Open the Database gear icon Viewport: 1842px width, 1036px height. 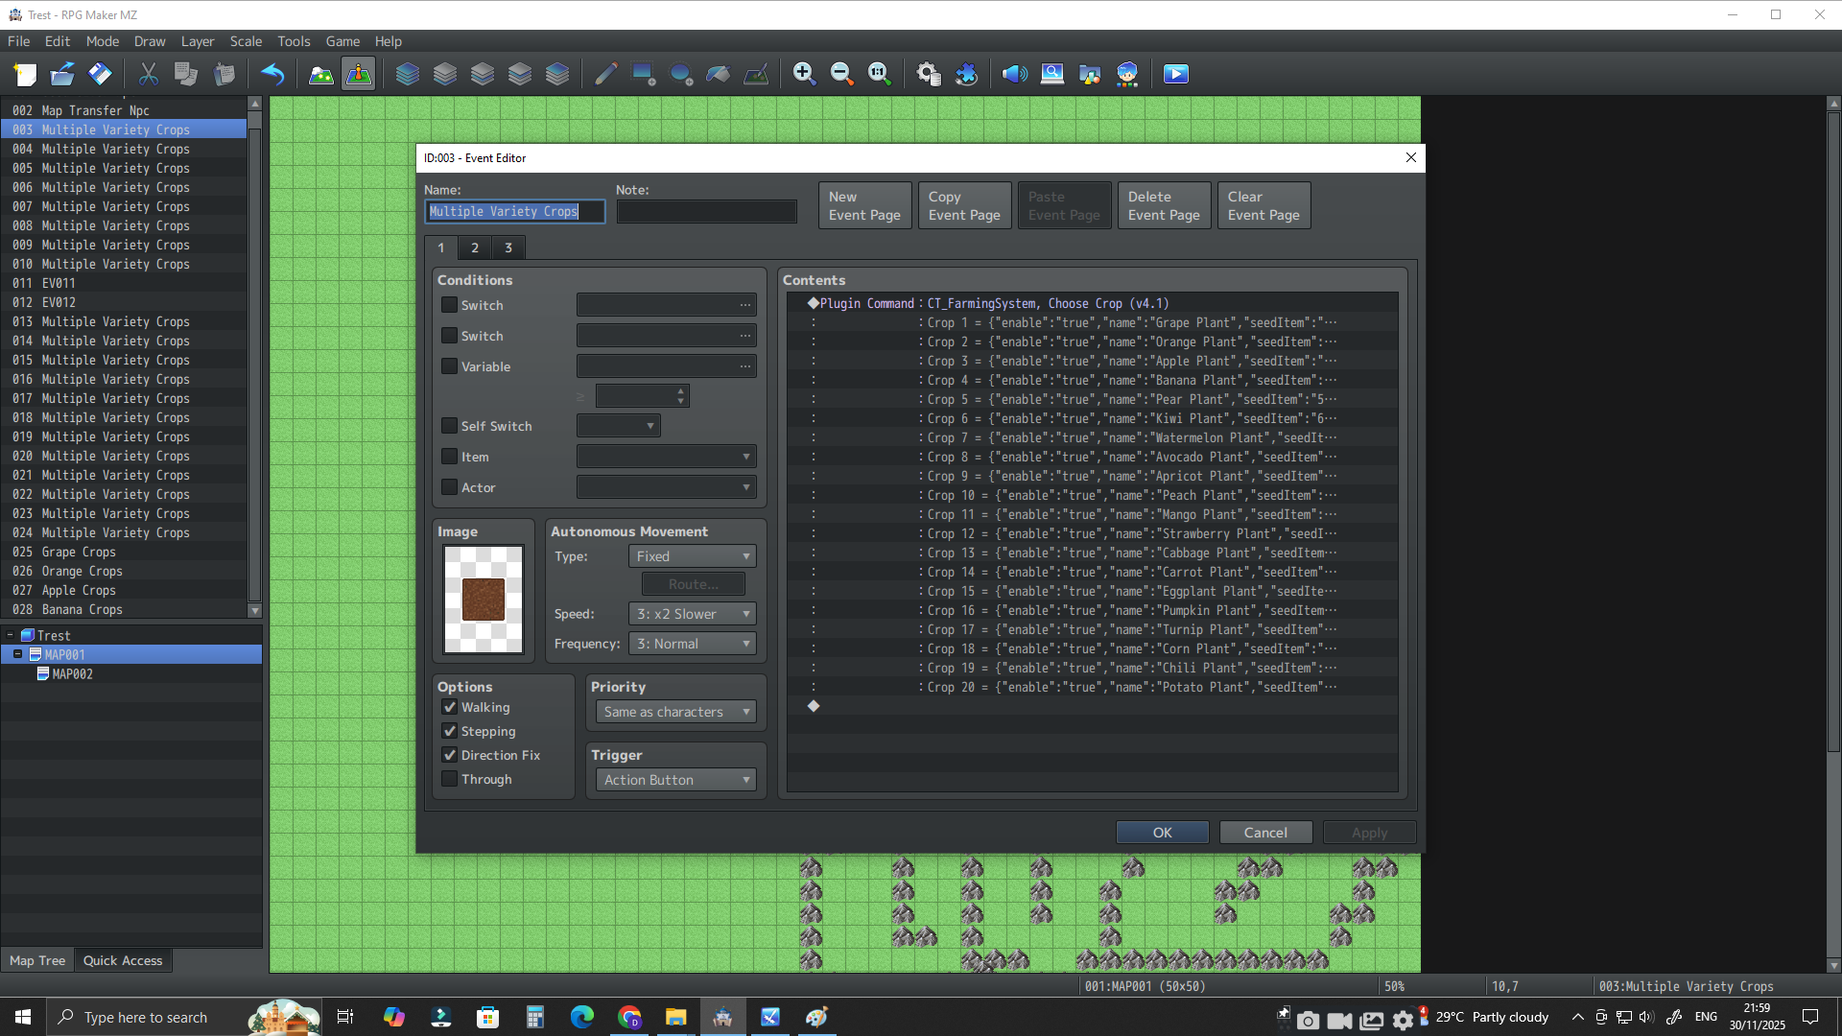click(928, 74)
